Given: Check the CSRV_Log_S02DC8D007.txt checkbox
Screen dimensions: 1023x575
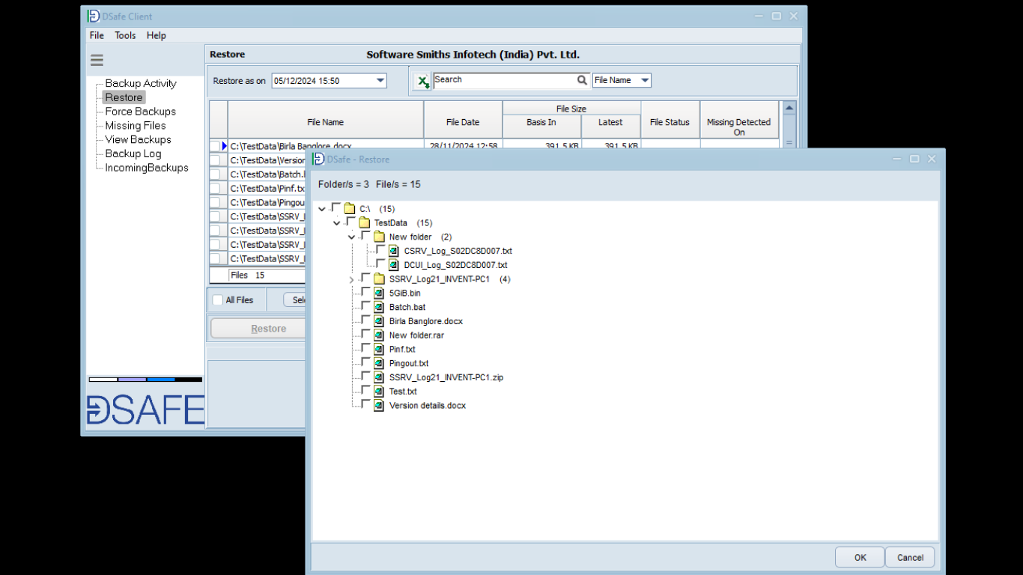Looking at the screenshot, I should [x=381, y=250].
